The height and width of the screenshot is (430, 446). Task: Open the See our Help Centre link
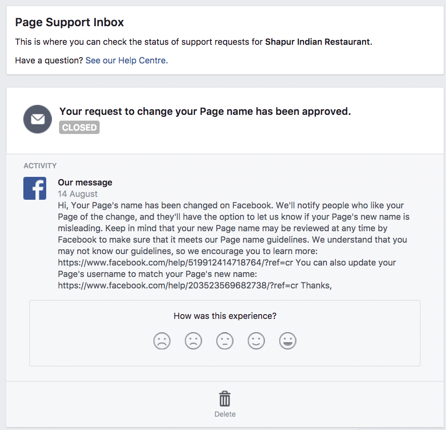[127, 61]
